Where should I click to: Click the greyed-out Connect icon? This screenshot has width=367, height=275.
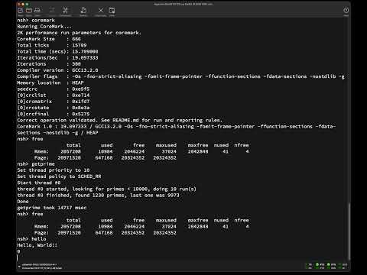[52, 11]
